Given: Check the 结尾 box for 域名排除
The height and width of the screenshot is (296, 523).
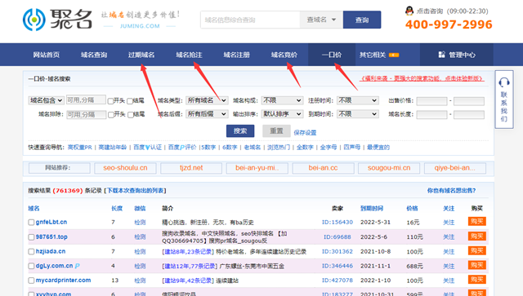Looking at the screenshot, I should 131,115.
